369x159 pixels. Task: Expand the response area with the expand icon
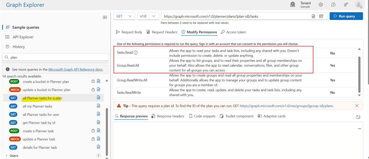coord(358,117)
